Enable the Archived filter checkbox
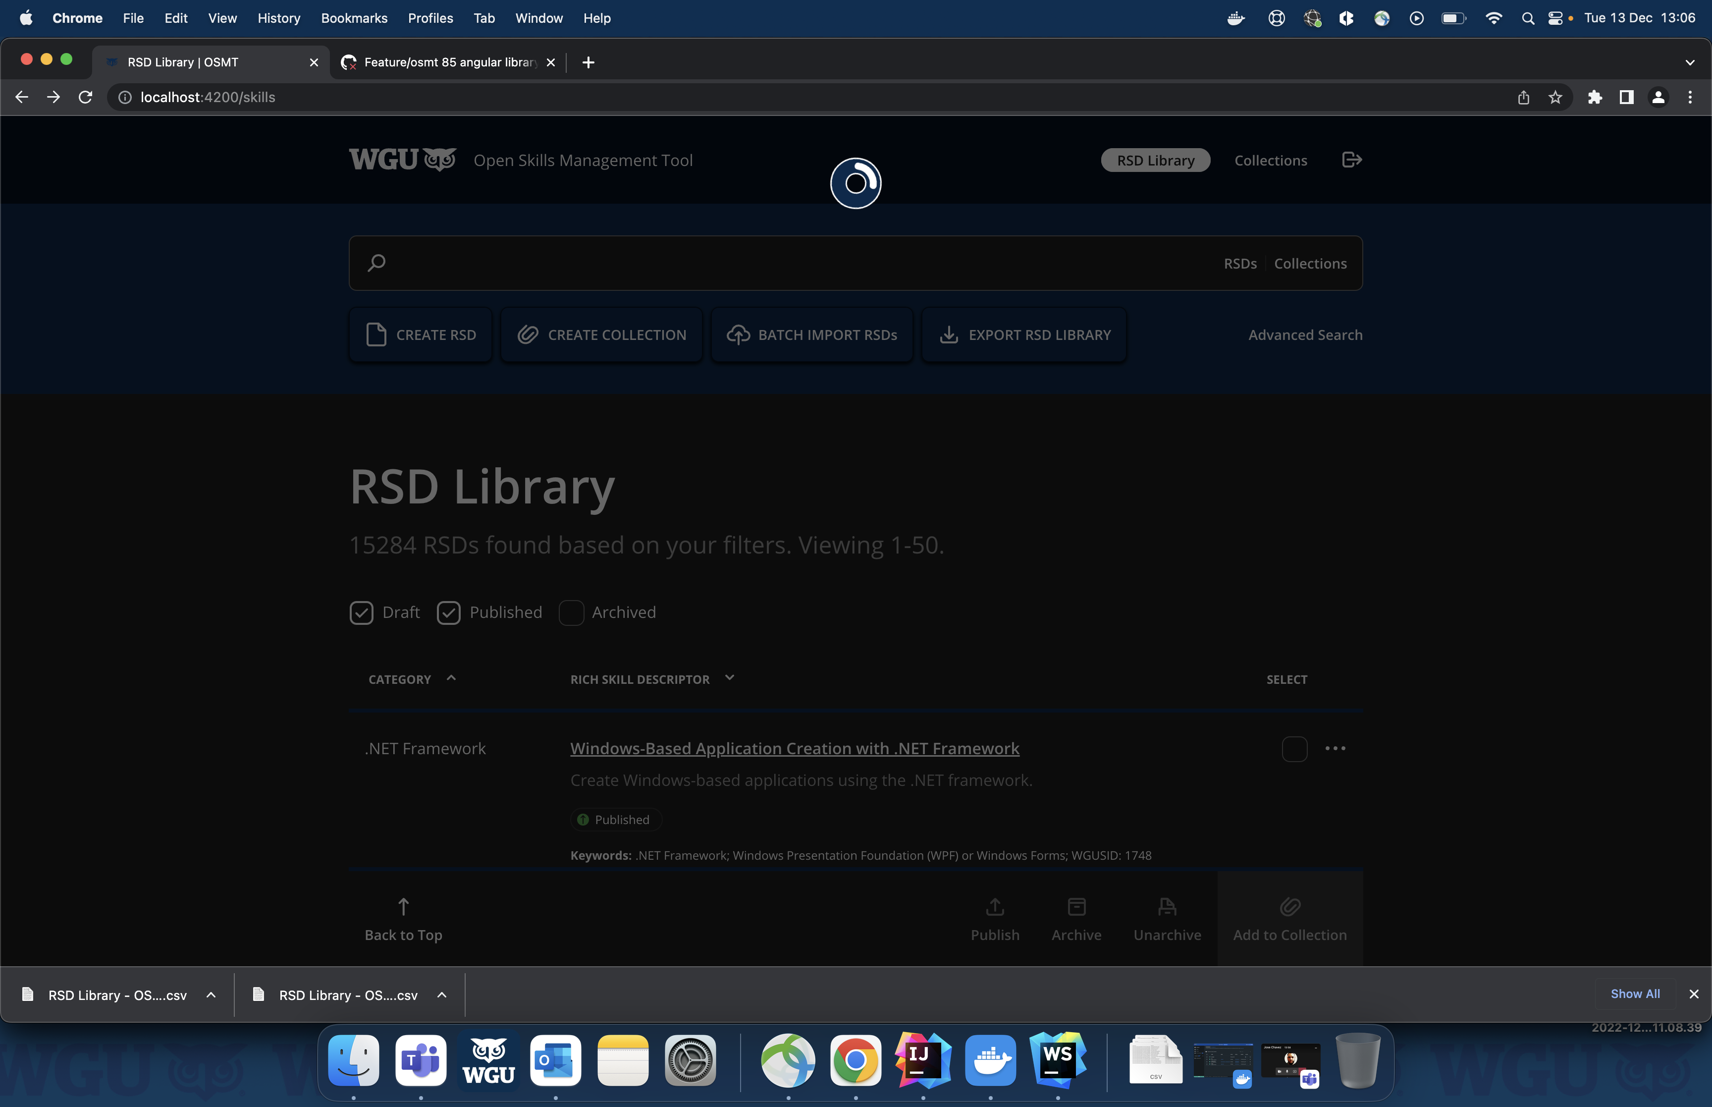 click(x=571, y=612)
